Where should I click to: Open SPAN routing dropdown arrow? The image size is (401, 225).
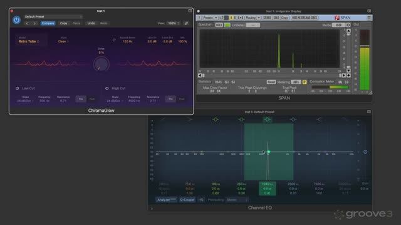(259, 17)
